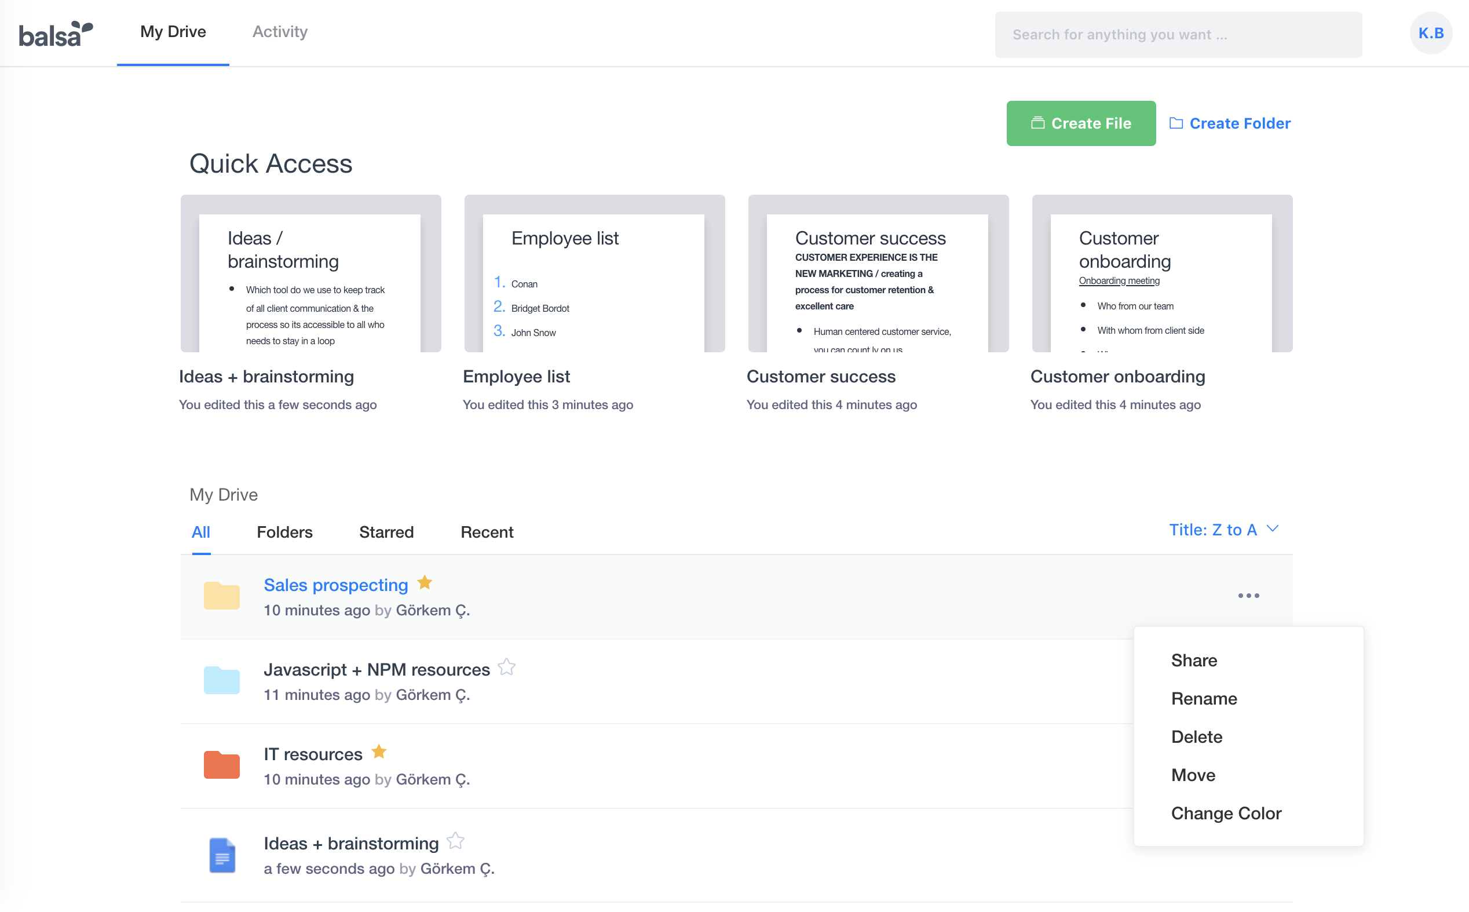This screenshot has height=912, width=1469.
Task: Select the All filter tab
Action: (201, 532)
